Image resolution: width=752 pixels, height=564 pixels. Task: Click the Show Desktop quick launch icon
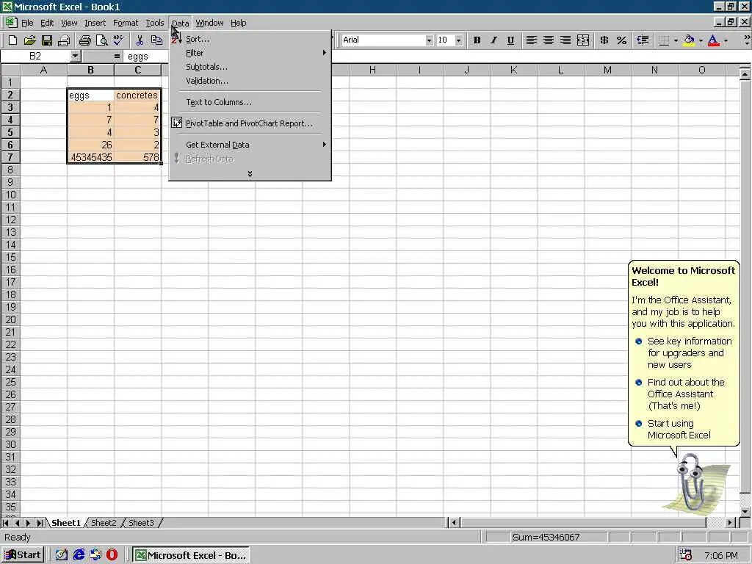(x=62, y=555)
